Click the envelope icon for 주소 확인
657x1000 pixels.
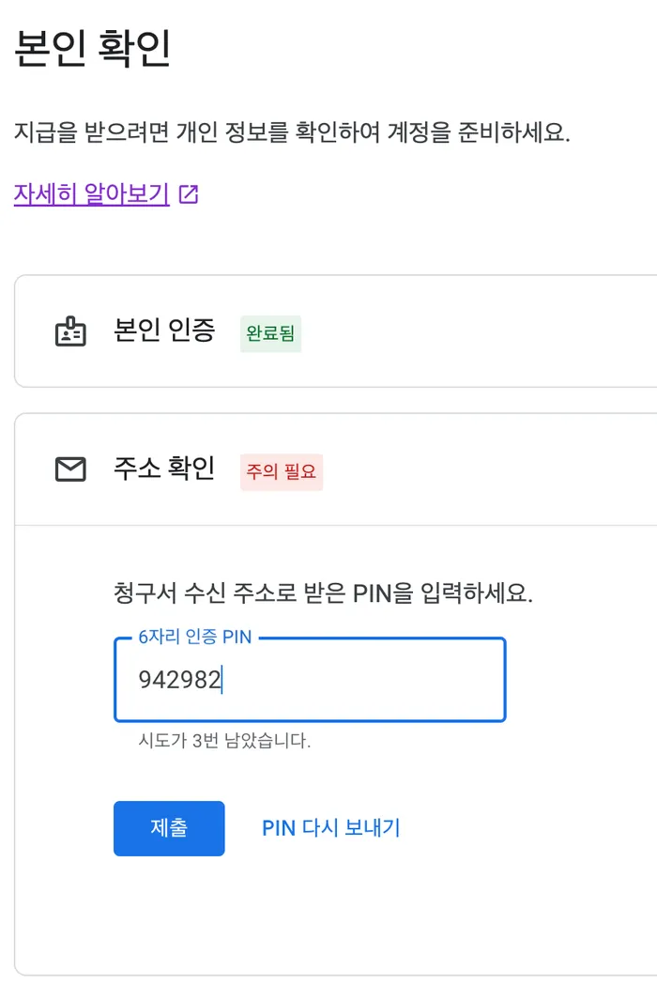(70, 469)
